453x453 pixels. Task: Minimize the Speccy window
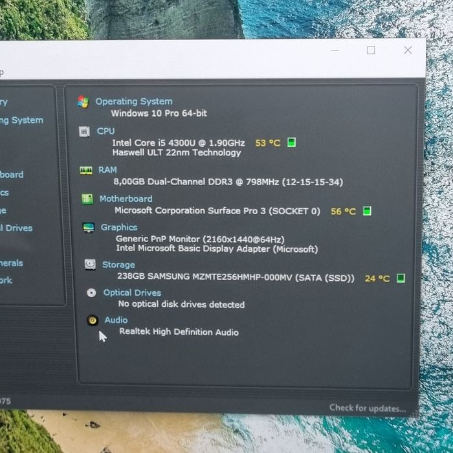tap(335, 50)
